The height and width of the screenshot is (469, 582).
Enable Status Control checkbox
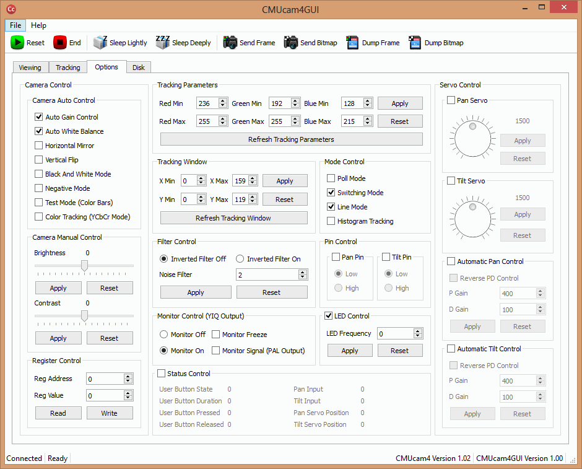[161, 373]
